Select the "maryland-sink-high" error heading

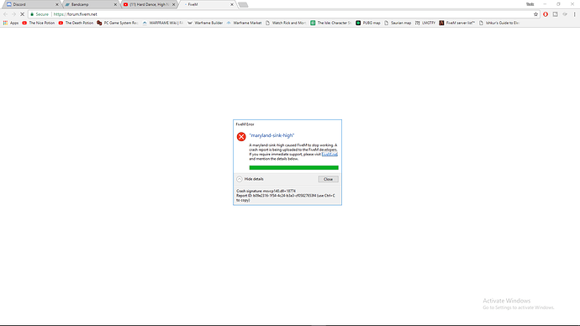[272, 135]
